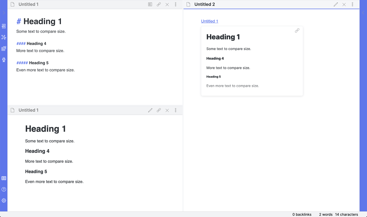Screen dimensions: 367x217
Task: Open more options for the source editor pane
Action: pyautogui.click(x=176, y=4)
